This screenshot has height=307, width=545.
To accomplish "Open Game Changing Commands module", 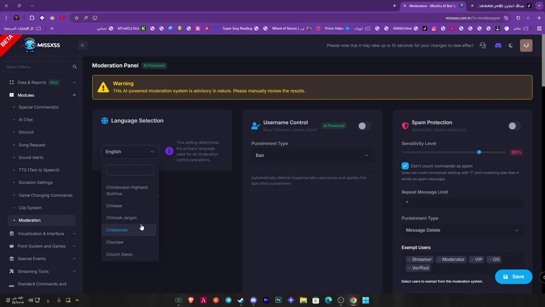I will (46, 195).
